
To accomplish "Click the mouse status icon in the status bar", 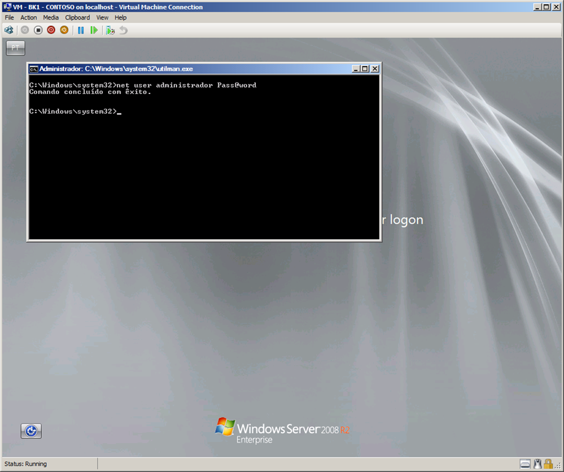I will 537,464.
